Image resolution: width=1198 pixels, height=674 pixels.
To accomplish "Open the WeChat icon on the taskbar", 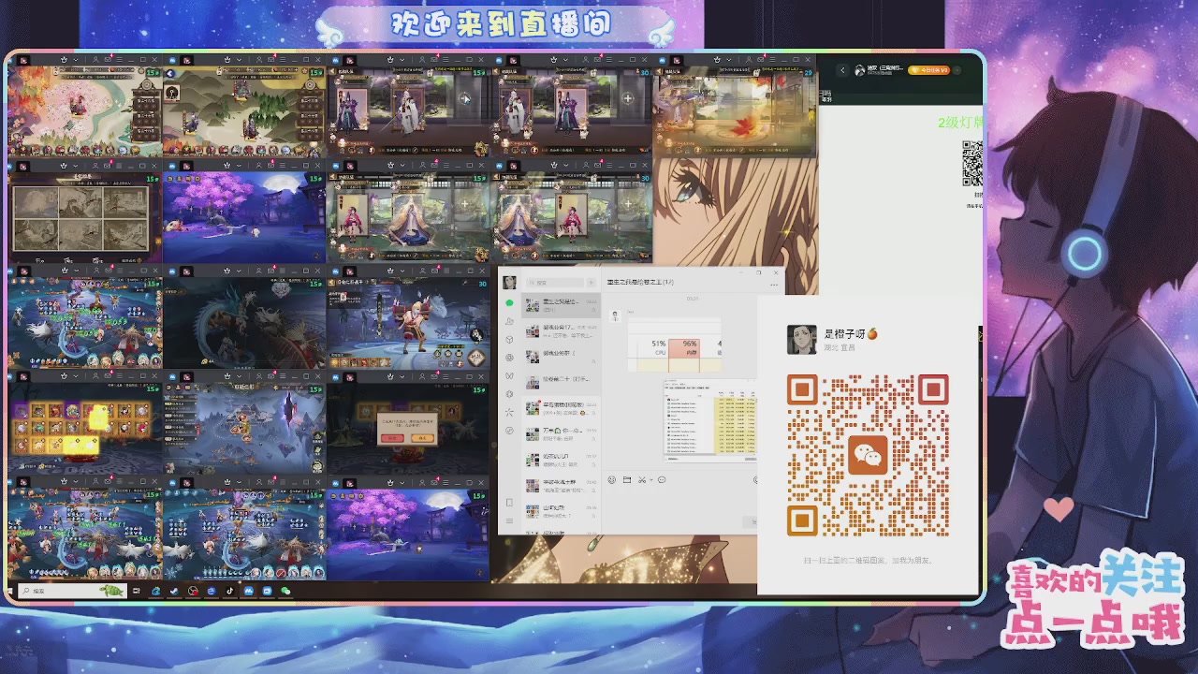I will 285,591.
